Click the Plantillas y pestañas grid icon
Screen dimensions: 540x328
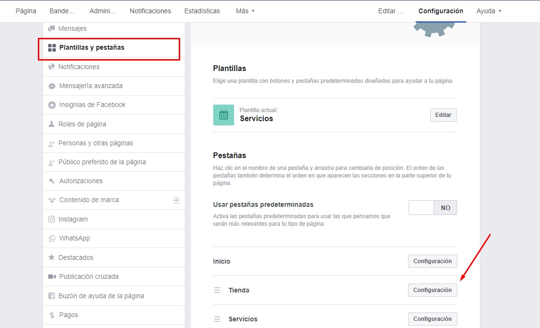click(x=52, y=48)
